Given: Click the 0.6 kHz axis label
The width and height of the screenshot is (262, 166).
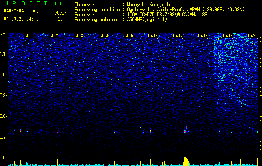Looking at the screenshot, I should pyautogui.click(x=3, y=158).
